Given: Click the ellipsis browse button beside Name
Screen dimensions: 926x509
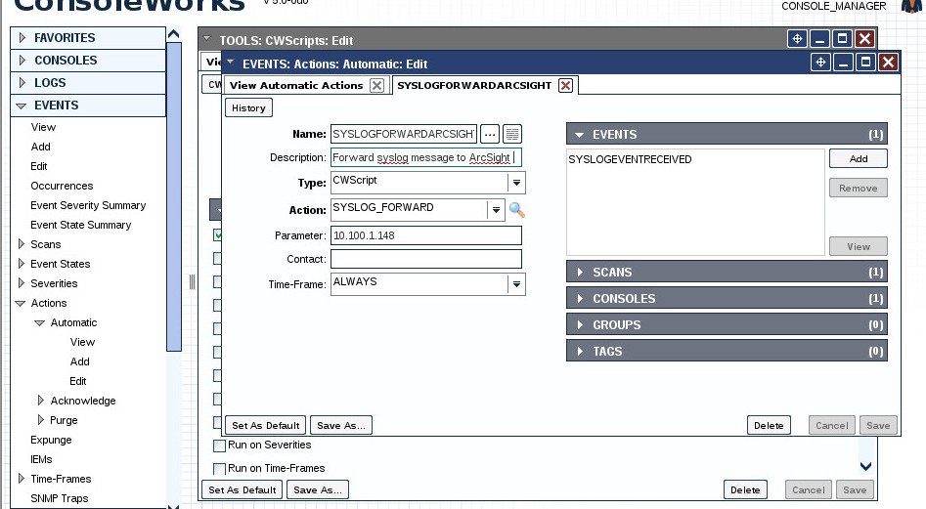Looking at the screenshot, I should pos(490,134).
